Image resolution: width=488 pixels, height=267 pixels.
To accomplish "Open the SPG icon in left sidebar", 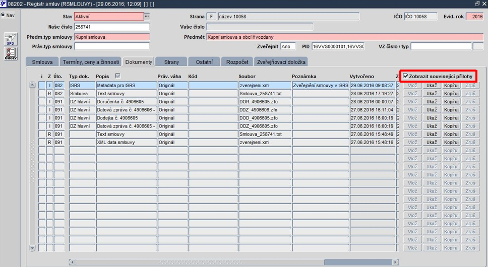I will 11,39.
